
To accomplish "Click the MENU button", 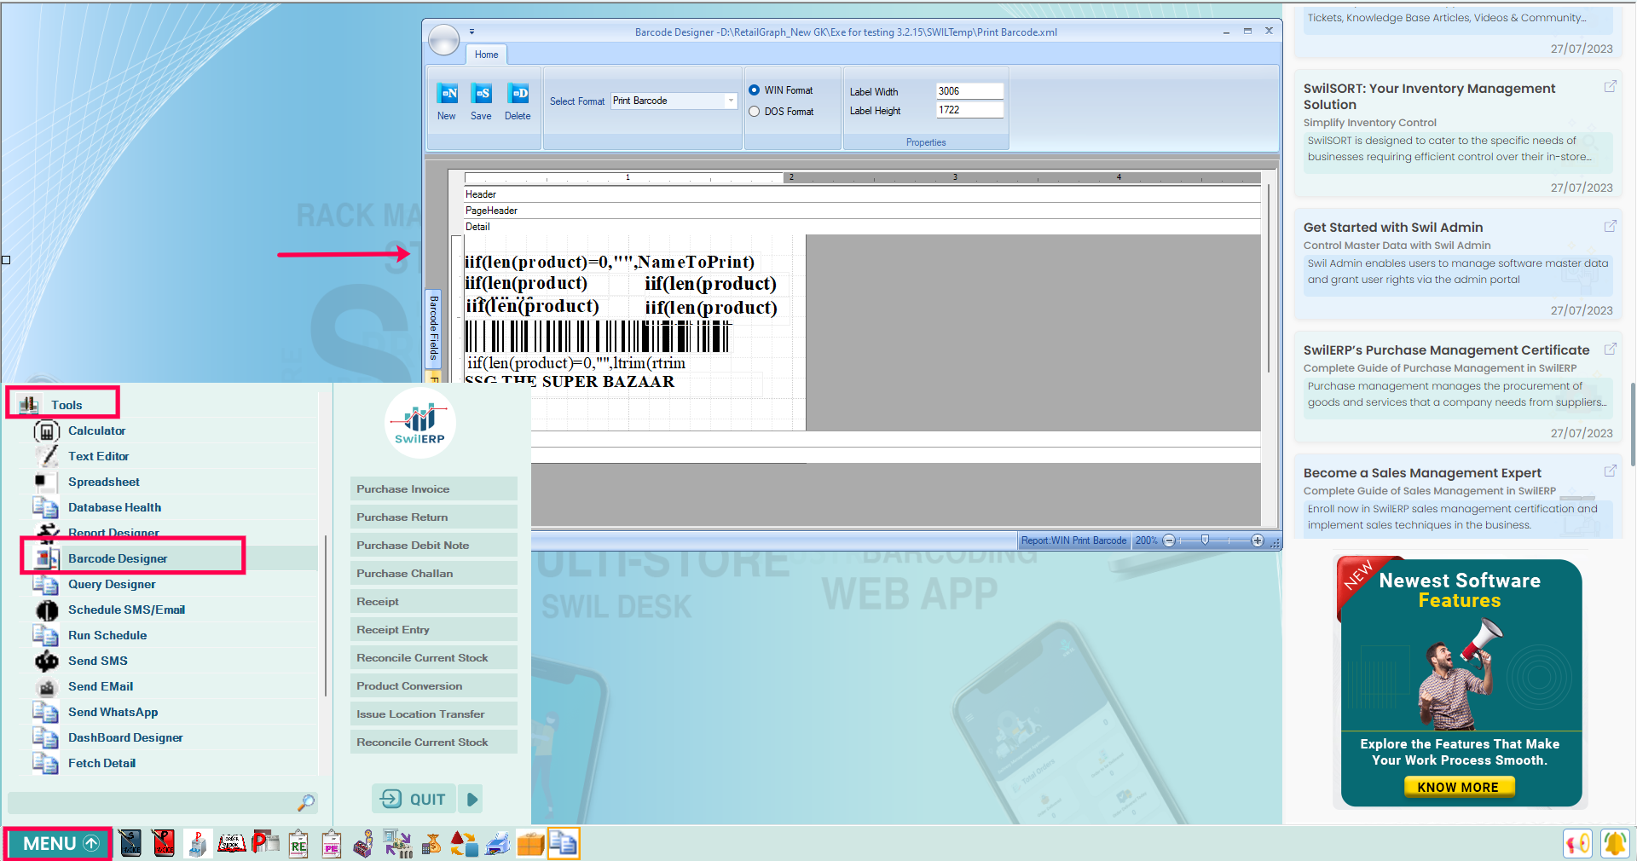I will pyautogui.click(x=58, y=843).
